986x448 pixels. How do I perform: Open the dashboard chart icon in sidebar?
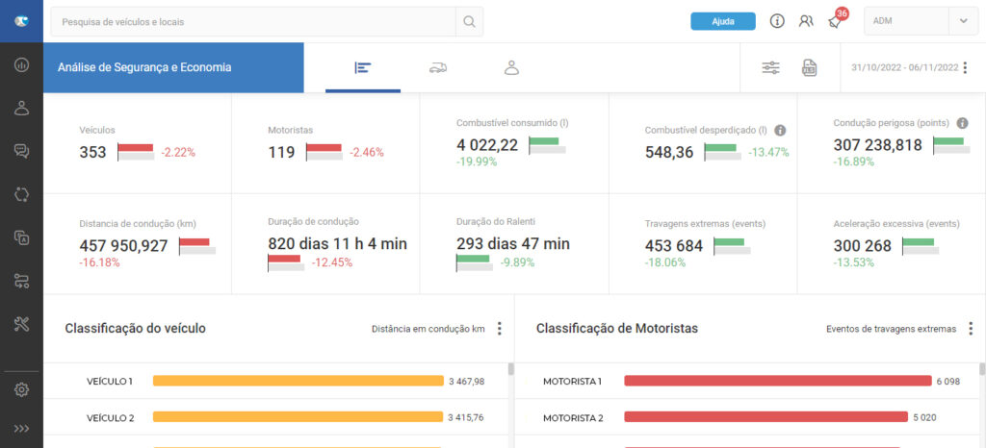[21, 64]
